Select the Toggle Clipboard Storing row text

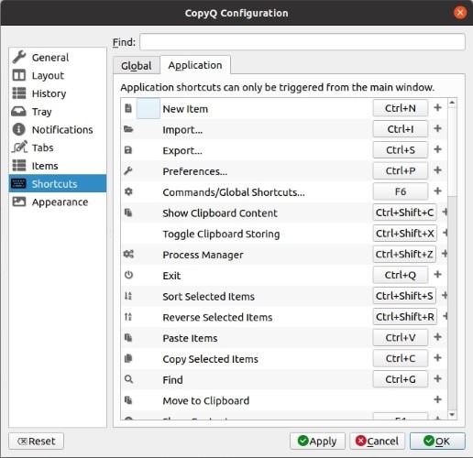221,234
